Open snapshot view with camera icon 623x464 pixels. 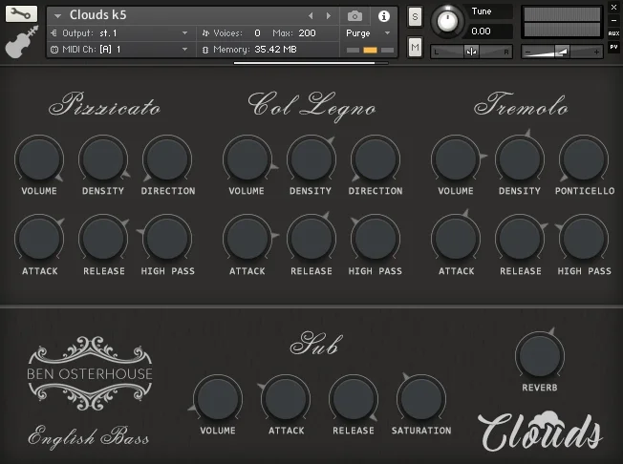[354, 16]
